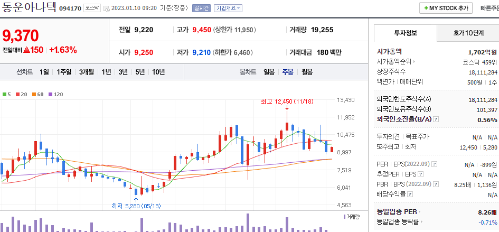Click the red up-triangle next to 150
The image size is (499, 232).
[x=26, y=50]
